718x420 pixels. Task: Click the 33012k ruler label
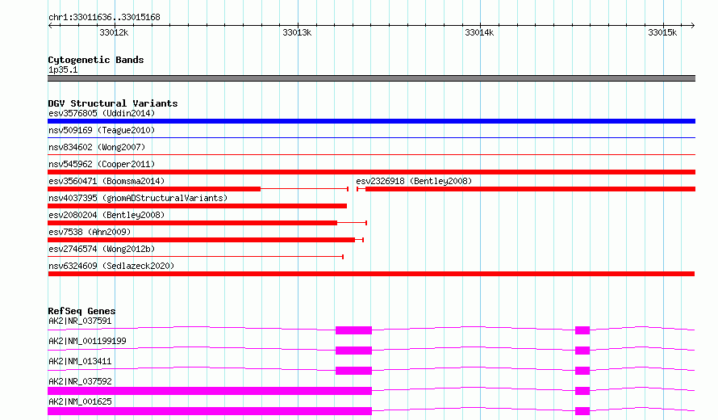(x=114, y=32)
